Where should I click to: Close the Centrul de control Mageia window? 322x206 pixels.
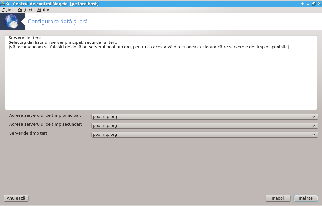[x=319, y=4]
